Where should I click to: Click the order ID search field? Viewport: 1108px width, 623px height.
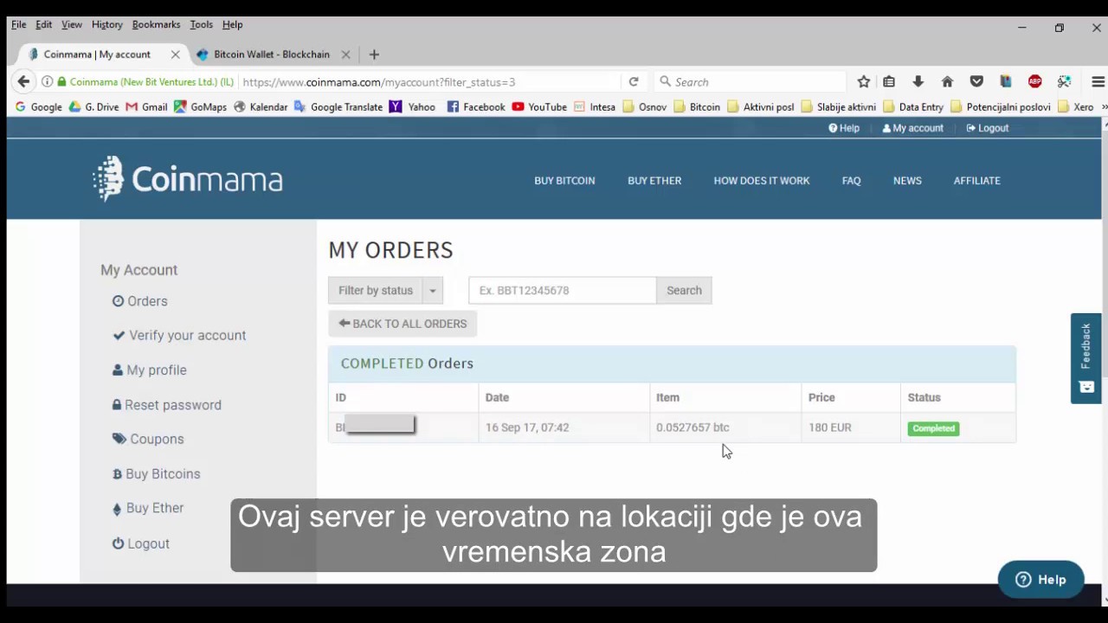tap(563, 291)
